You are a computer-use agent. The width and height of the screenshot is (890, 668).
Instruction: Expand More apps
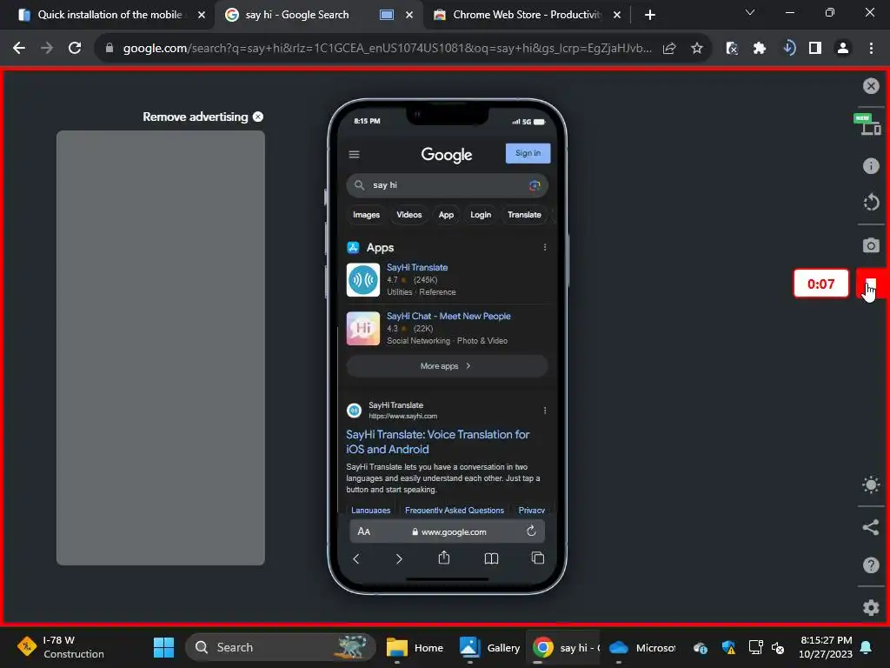(x=448, y=366)
